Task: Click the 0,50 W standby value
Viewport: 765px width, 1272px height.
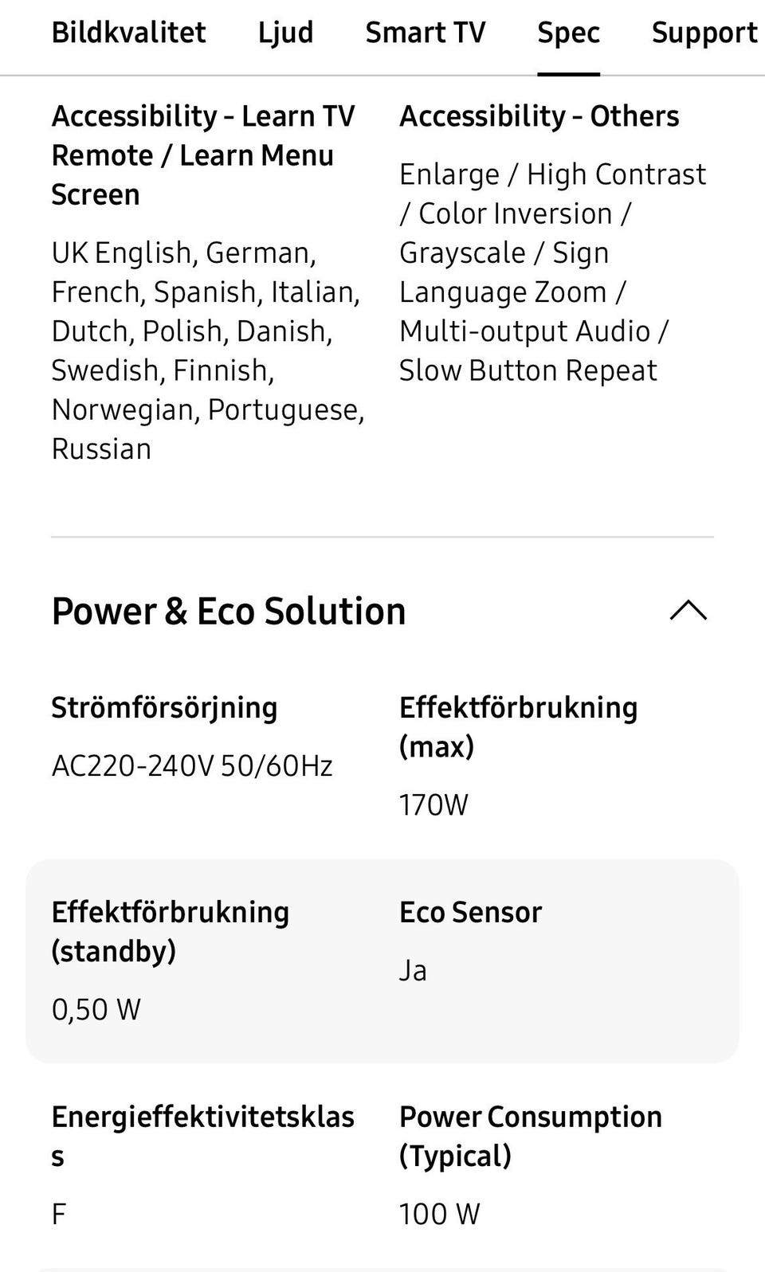Action: pos(96,1009)
